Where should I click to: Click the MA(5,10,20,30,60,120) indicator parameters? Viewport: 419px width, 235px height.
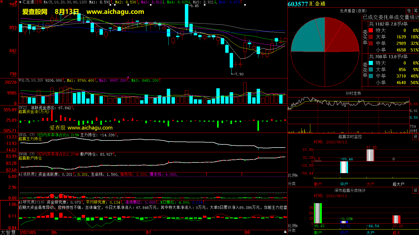point(65,2)
